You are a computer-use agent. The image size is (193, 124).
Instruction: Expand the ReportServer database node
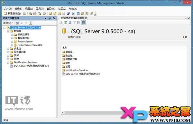pos(12,42)
